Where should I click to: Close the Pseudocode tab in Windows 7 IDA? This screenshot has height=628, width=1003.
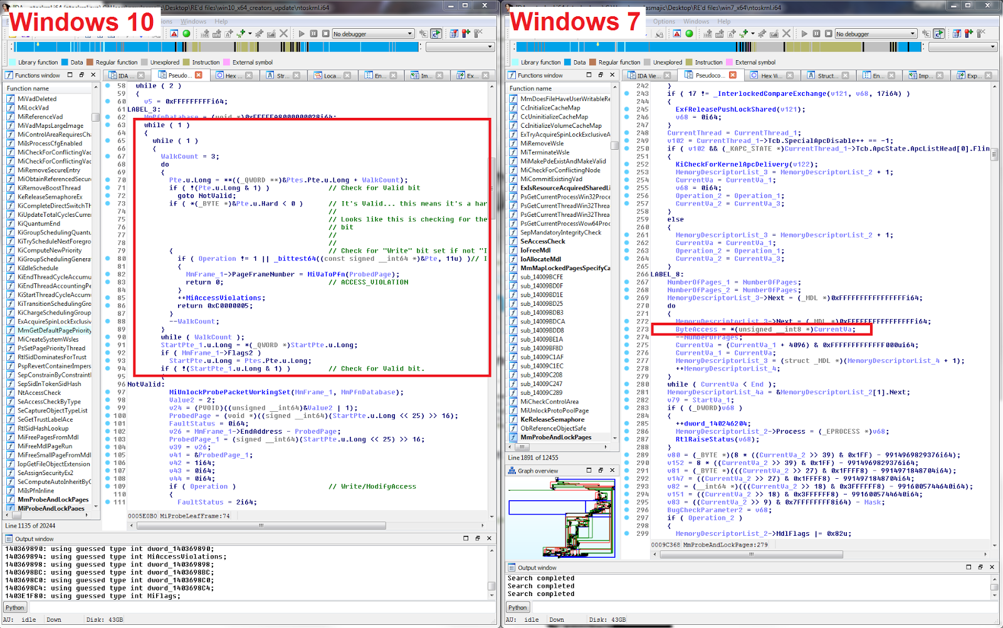[x=732, y=75]
